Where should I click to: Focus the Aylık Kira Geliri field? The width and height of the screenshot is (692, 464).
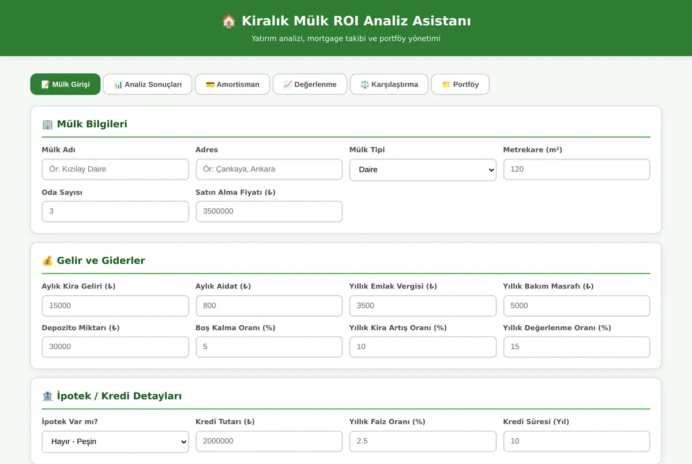click(115, 306)
